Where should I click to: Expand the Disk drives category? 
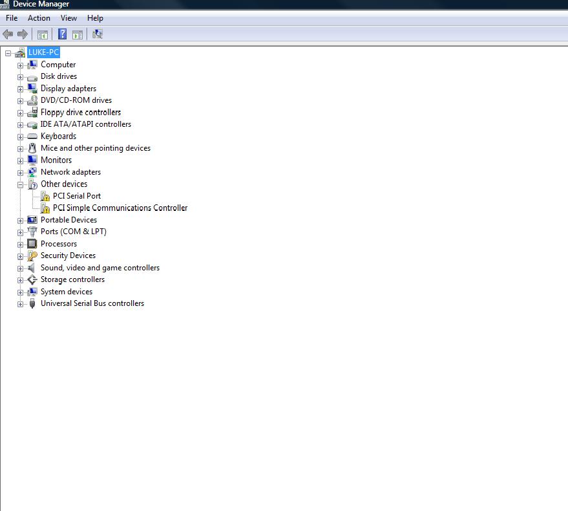20,76
